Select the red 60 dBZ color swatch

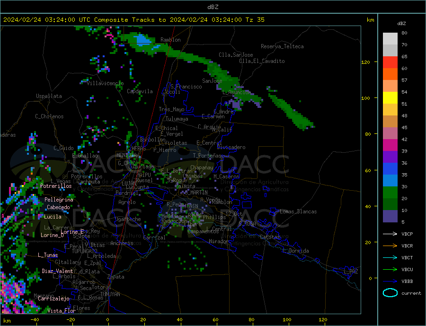click(390, 62)
